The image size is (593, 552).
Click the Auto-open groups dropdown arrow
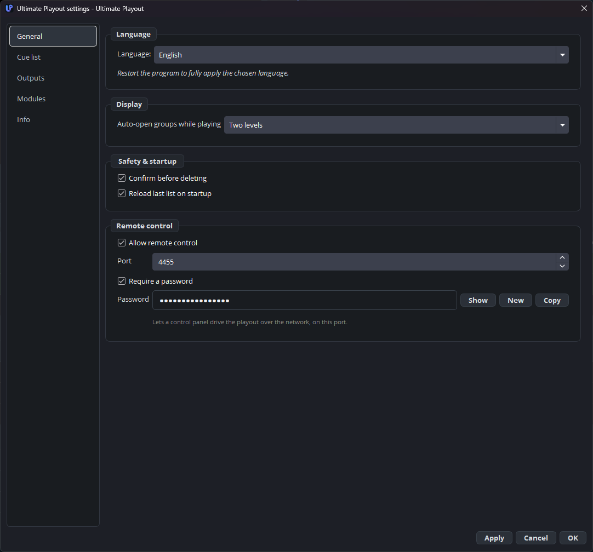[x=562, y=125]
